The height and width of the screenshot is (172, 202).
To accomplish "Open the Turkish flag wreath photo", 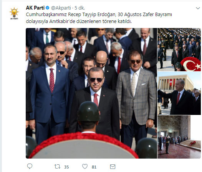I will click(179, 50).
